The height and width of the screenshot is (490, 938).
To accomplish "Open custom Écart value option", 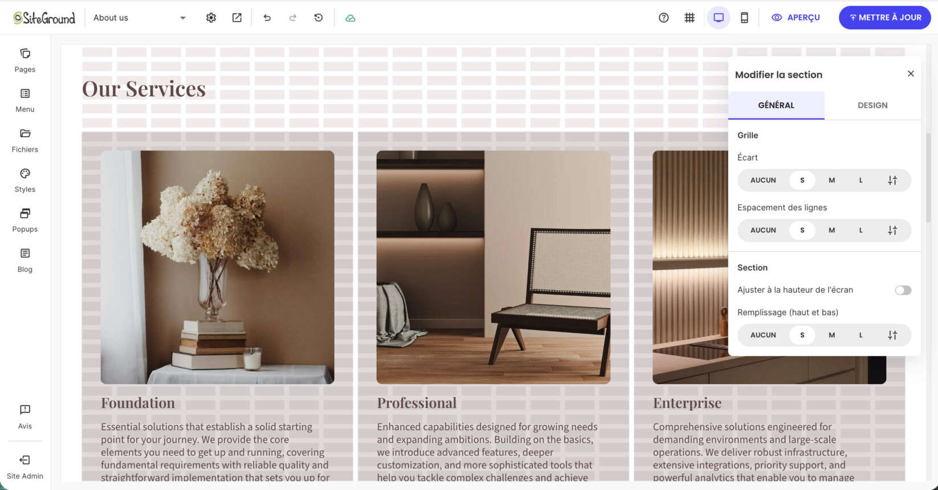I will (x=892, y=180).
